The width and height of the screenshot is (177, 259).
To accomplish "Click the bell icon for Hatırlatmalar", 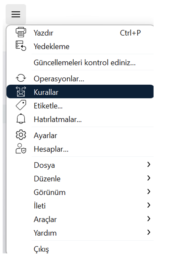I will coord(21,119).
